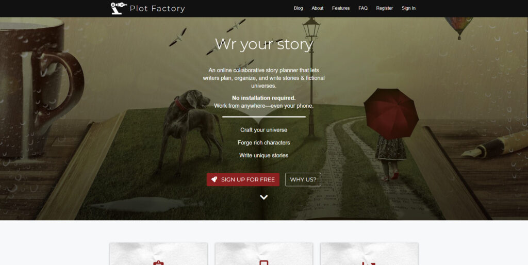Image resolution: width=528 pixels, height=265 pixels.
Task: Click the Sign In link
Action: click(408, 8)
